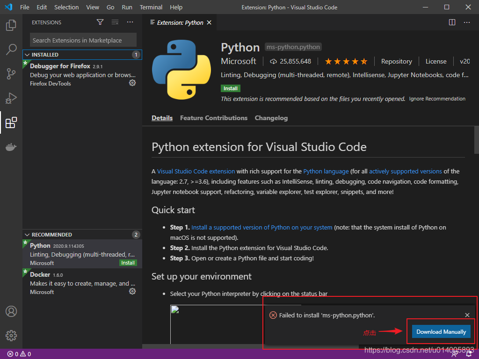The width and height of the screenshot is (479, 359).
Task: Click the Microsoft publisher name
Action: point(238,61)
